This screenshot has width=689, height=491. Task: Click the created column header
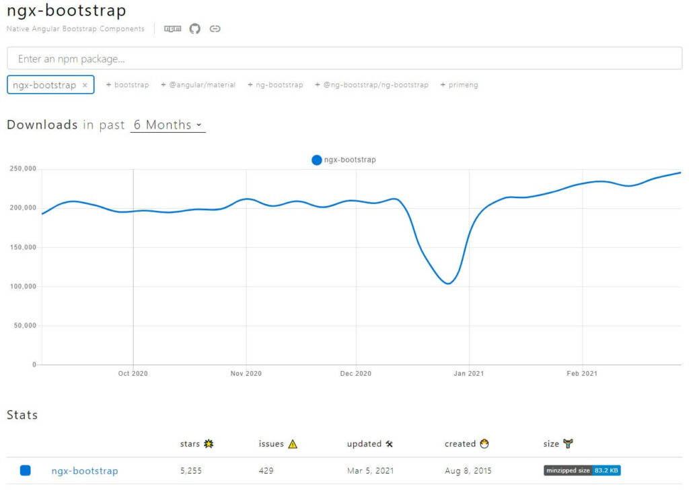(x=460, y=444)
